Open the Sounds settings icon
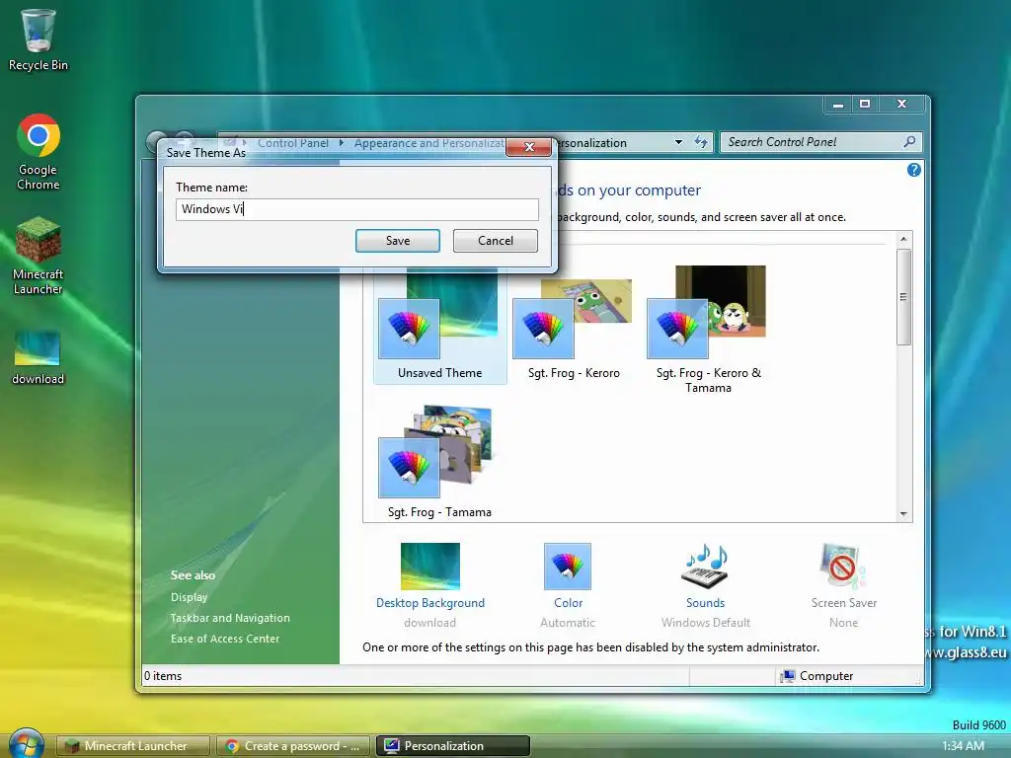The height and width of the screenshot is (758, 1011). click(x=705, y=566)
